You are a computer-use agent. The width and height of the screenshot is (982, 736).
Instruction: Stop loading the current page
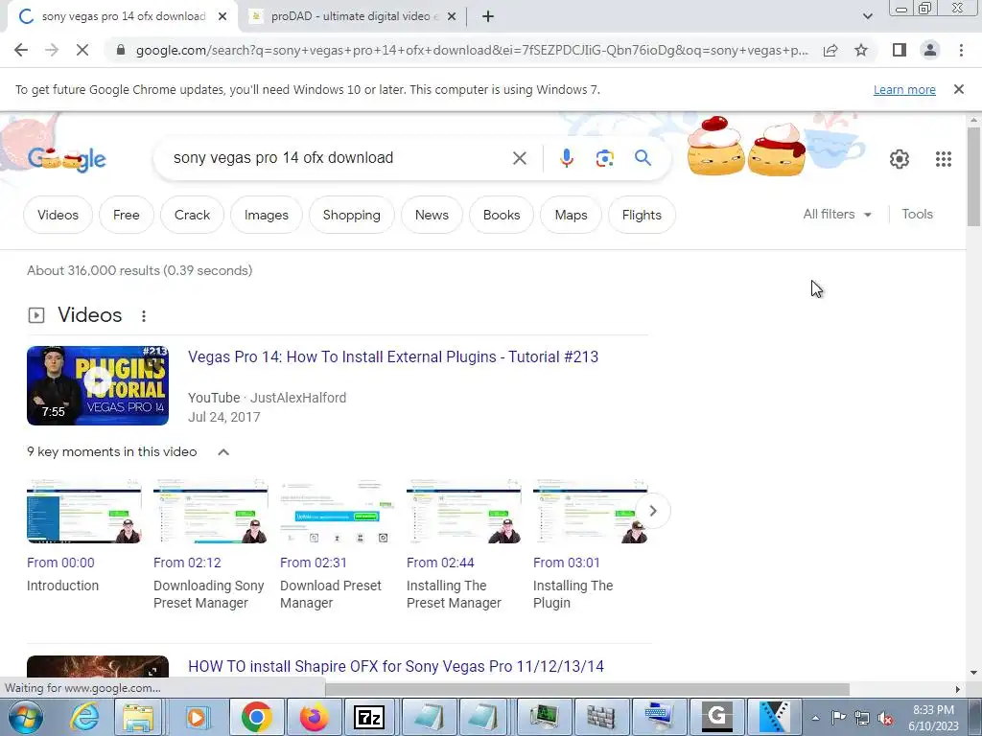pos(82,50)
